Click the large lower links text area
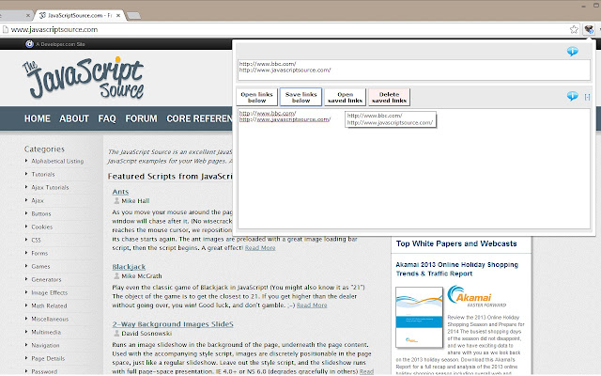 tap(414, 169)
